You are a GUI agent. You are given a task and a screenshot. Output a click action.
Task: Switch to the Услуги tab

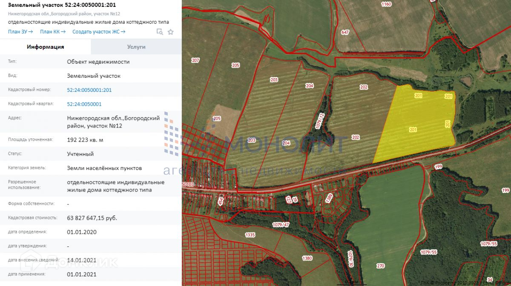coord(136,47)
